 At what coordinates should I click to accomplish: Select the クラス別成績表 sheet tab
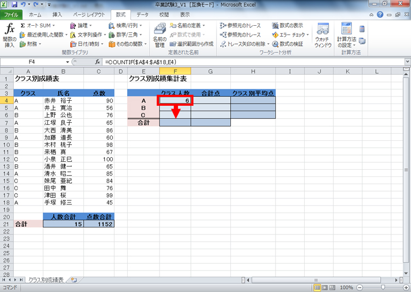click(x=46, y=280)
